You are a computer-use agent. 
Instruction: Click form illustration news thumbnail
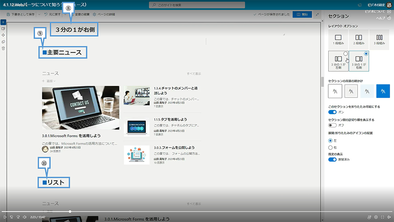(137, 155)
